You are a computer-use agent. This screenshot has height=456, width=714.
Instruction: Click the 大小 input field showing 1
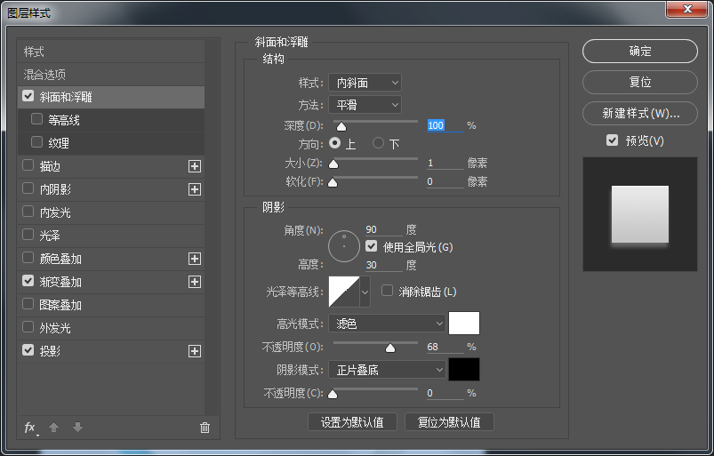pos(445,163)
